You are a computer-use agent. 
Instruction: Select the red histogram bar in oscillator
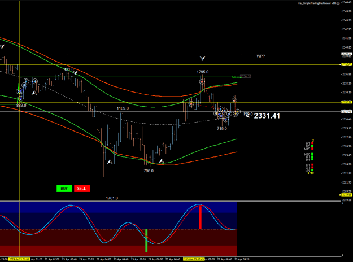[201, 217]
